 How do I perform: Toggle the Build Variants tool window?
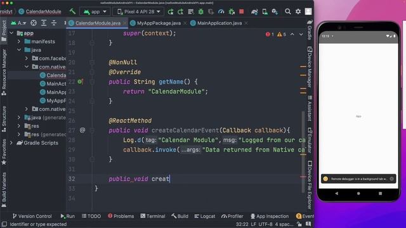[4, 190]
